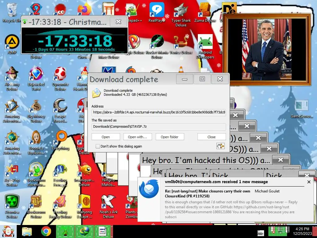The image size is (317, 238).
Task: Click the "Downloaded 4.33 GB" text
Action: pyautogui.click(x=135, y=95)
